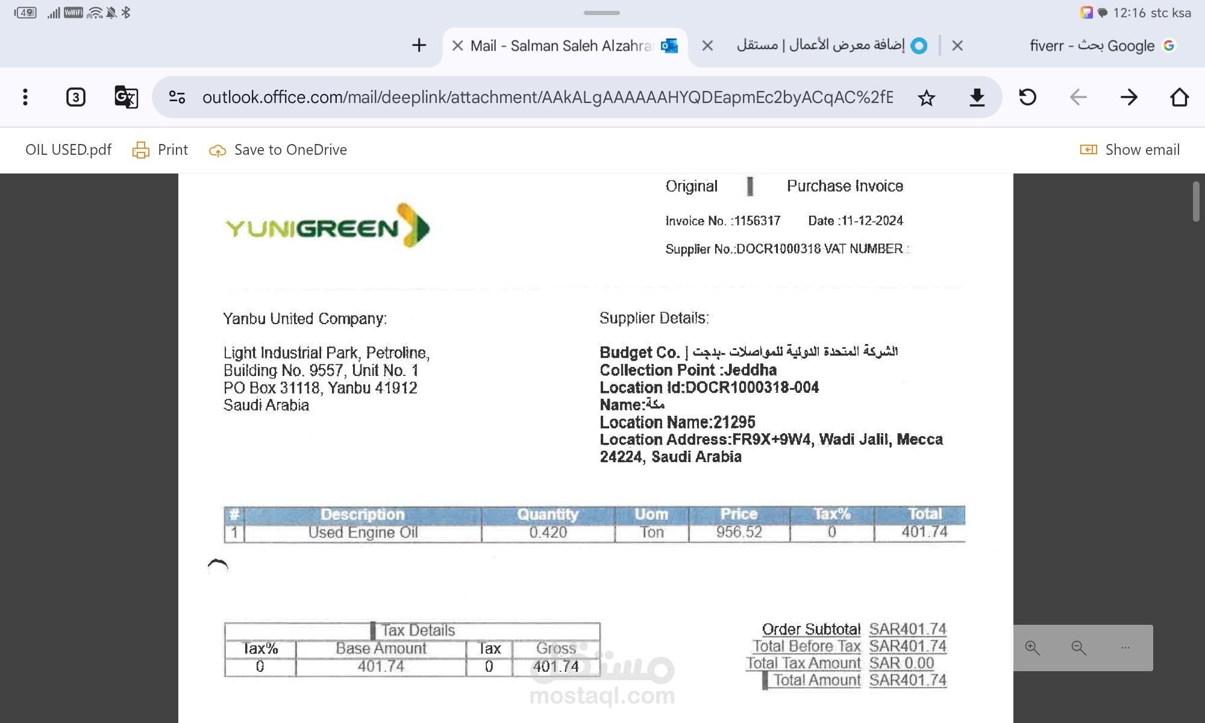Image resolution: width=1205 pixels, height=723 pixels.
Task: Tap the Bluetooth icon in status bar
Action: click(126, 13)
